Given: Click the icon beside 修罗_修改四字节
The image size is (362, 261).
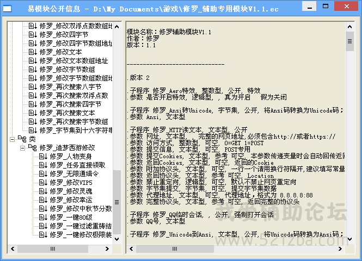Looking at the screenshot, I should click(x=33, y=35).
